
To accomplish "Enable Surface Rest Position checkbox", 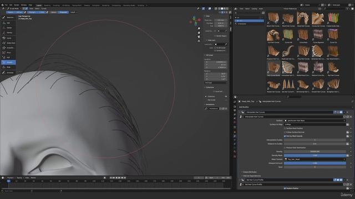I will pyautogui.click(x=285, y=128).
